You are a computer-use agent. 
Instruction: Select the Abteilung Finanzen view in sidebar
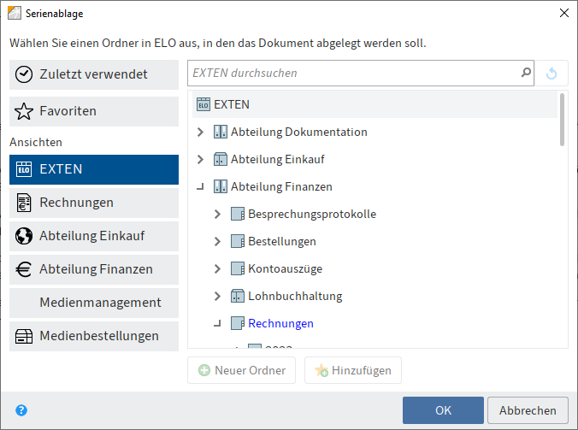tap(94, 270)
